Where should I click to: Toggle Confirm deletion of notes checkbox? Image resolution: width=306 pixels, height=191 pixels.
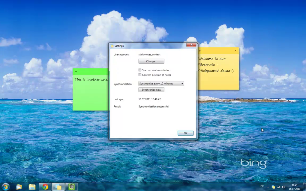point(140,75)
